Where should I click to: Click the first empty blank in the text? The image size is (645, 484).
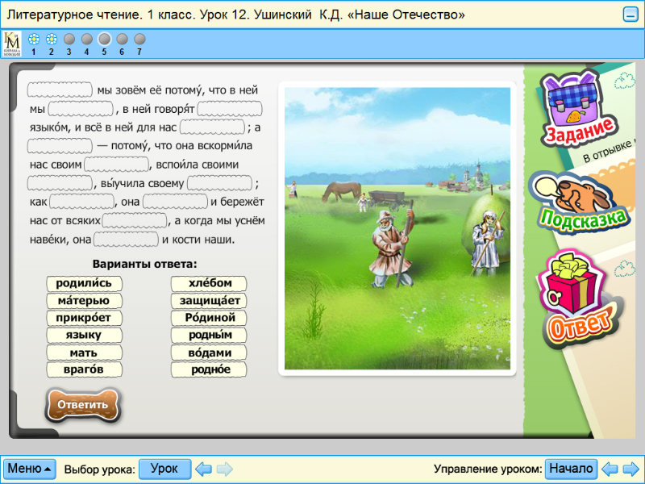coord(60,90)
